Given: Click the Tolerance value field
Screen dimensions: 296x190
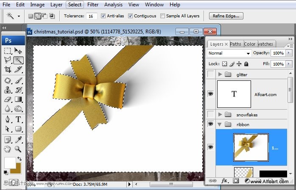Looking at the screenshot, I should coord(92,16).
